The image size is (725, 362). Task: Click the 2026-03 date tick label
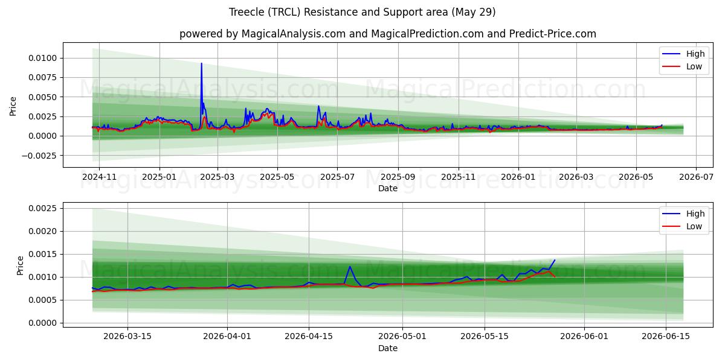tap(576, 176)
